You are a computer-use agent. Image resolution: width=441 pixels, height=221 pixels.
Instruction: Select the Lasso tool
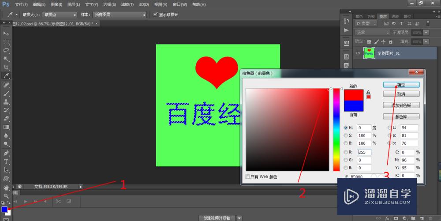pyautogui.click(x=6, y=50)
